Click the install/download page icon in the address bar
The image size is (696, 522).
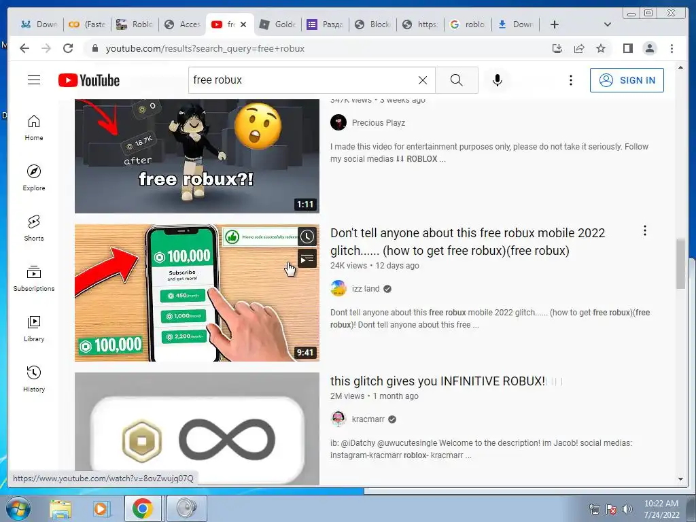tap(557, 48)
